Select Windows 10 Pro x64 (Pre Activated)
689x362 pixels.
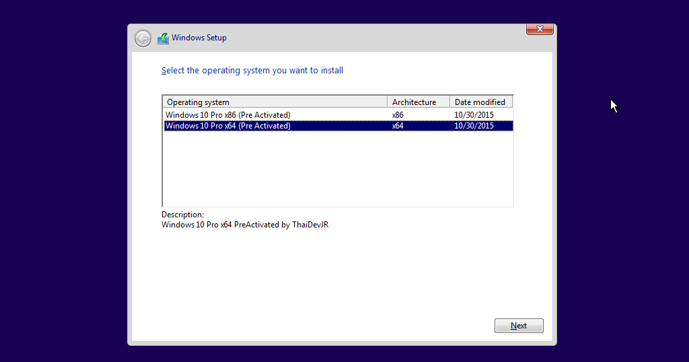click(338, 126)
